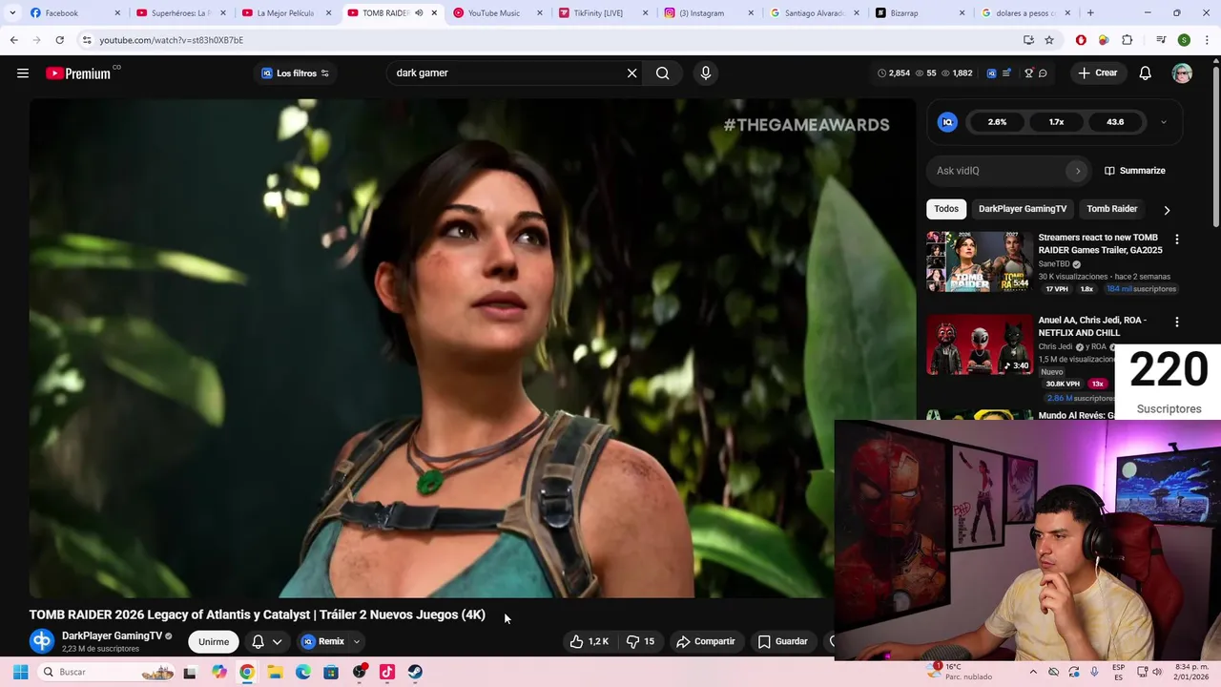Select the Tomb Raider chip
The width and height of the screenshot is (1221, 687).
(1112, 209)
